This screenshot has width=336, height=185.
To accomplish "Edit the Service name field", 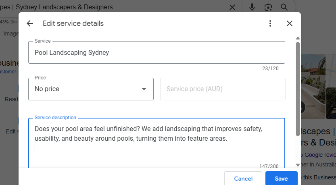I will (157, 52).
